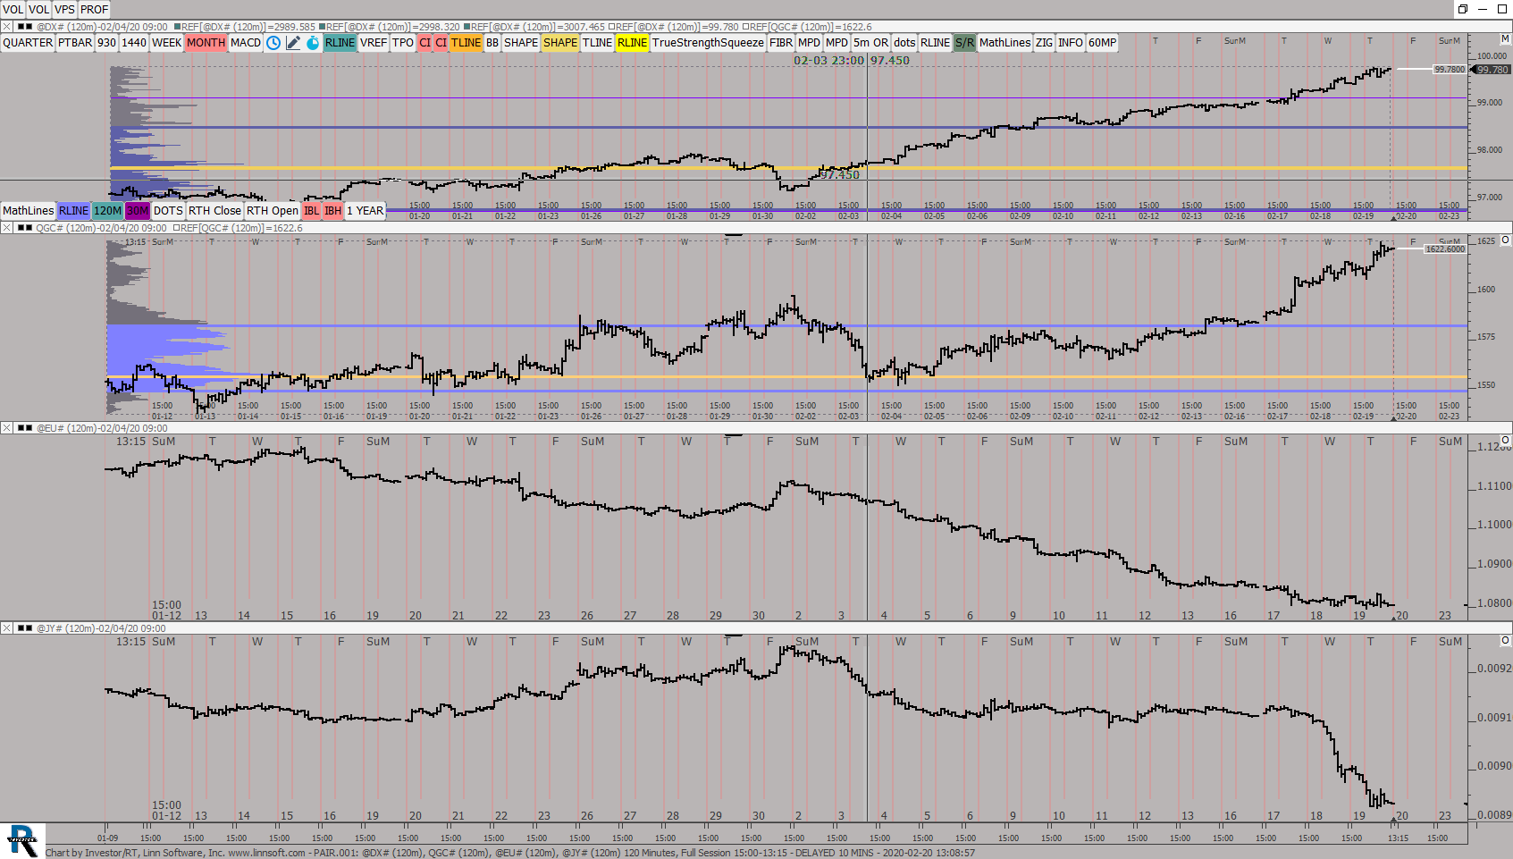Toggle the REF[@DX#]=3007.465 legend box
This screenshot has width=1513, height=859.
467,27
